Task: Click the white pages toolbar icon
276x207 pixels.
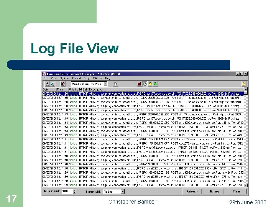Action: click(x=145, y=84)
